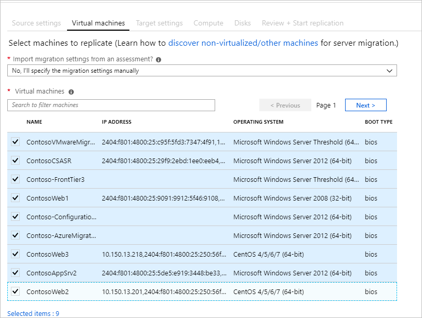Click info icon next to Virtual machines label
422x318 pixels.
click(x=71, y=92)
